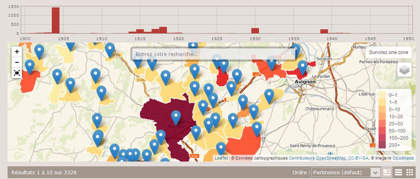Screen dimensions: 420x179
Task: Zoom out of the map
Action: pos(17,62)
